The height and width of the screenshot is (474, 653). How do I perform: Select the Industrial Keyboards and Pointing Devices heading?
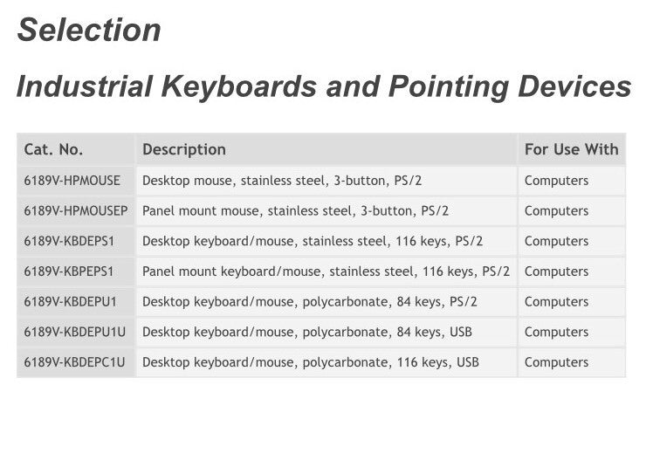pos(323,86)
